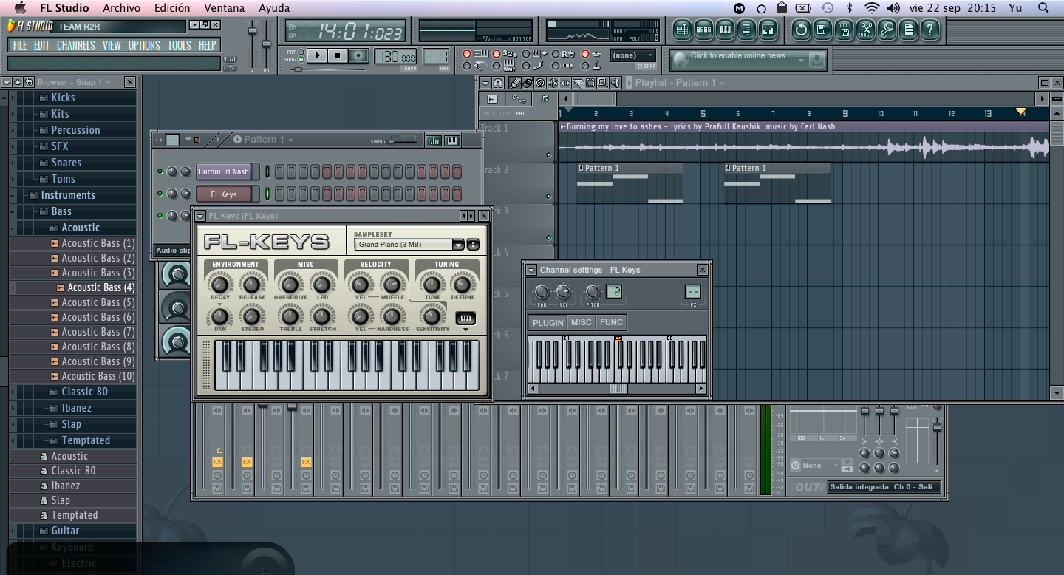Open the step sequencer graph editor
Image resolution: width=1064 pixels, height=575 pixels.
pyautogui.click(x=434, y=140)
